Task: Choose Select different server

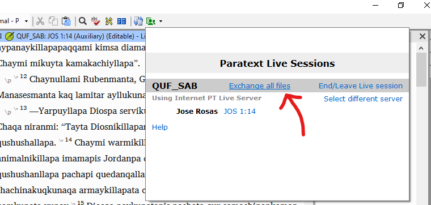Action: tap(363, 99)
